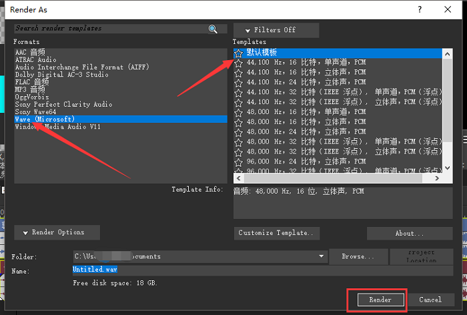Select Windows Media Audio V11 format
467x315 pixels.
tap(121, 127)
